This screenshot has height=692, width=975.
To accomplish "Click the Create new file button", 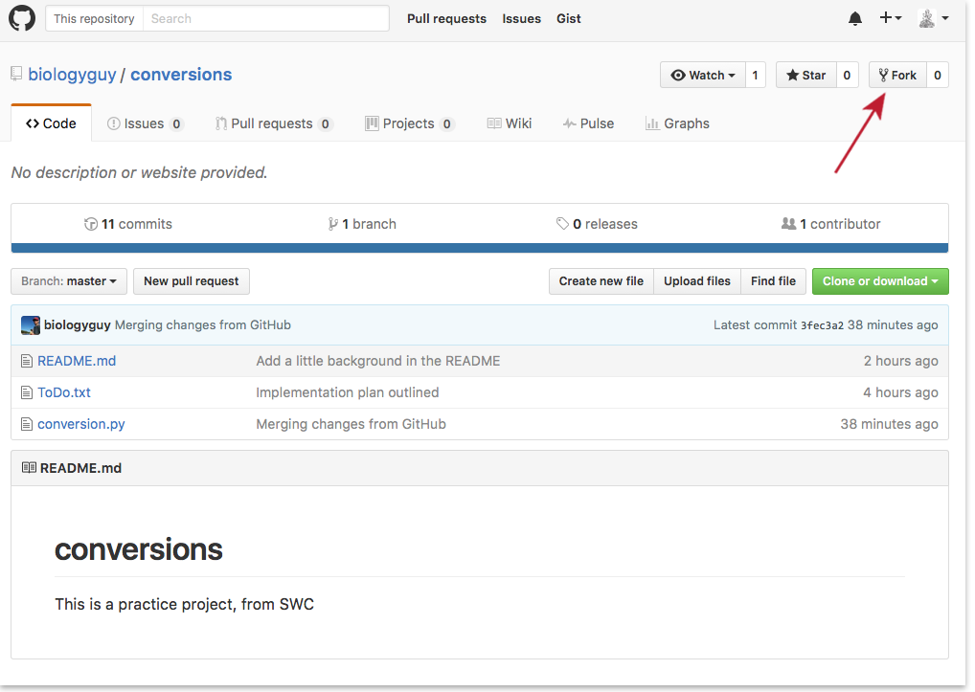I will (601, 281).
